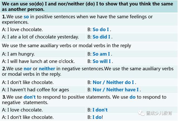Click the blue 'do' in rule 3
The width and height of the screenshot is (178, 121).
132,97
